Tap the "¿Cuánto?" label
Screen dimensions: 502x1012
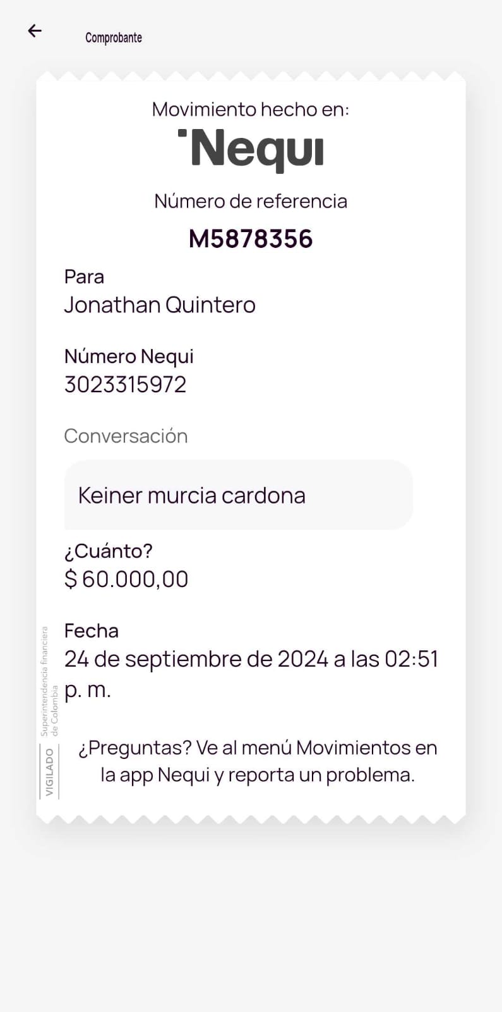pyautogui.click(x=109, y=551)
